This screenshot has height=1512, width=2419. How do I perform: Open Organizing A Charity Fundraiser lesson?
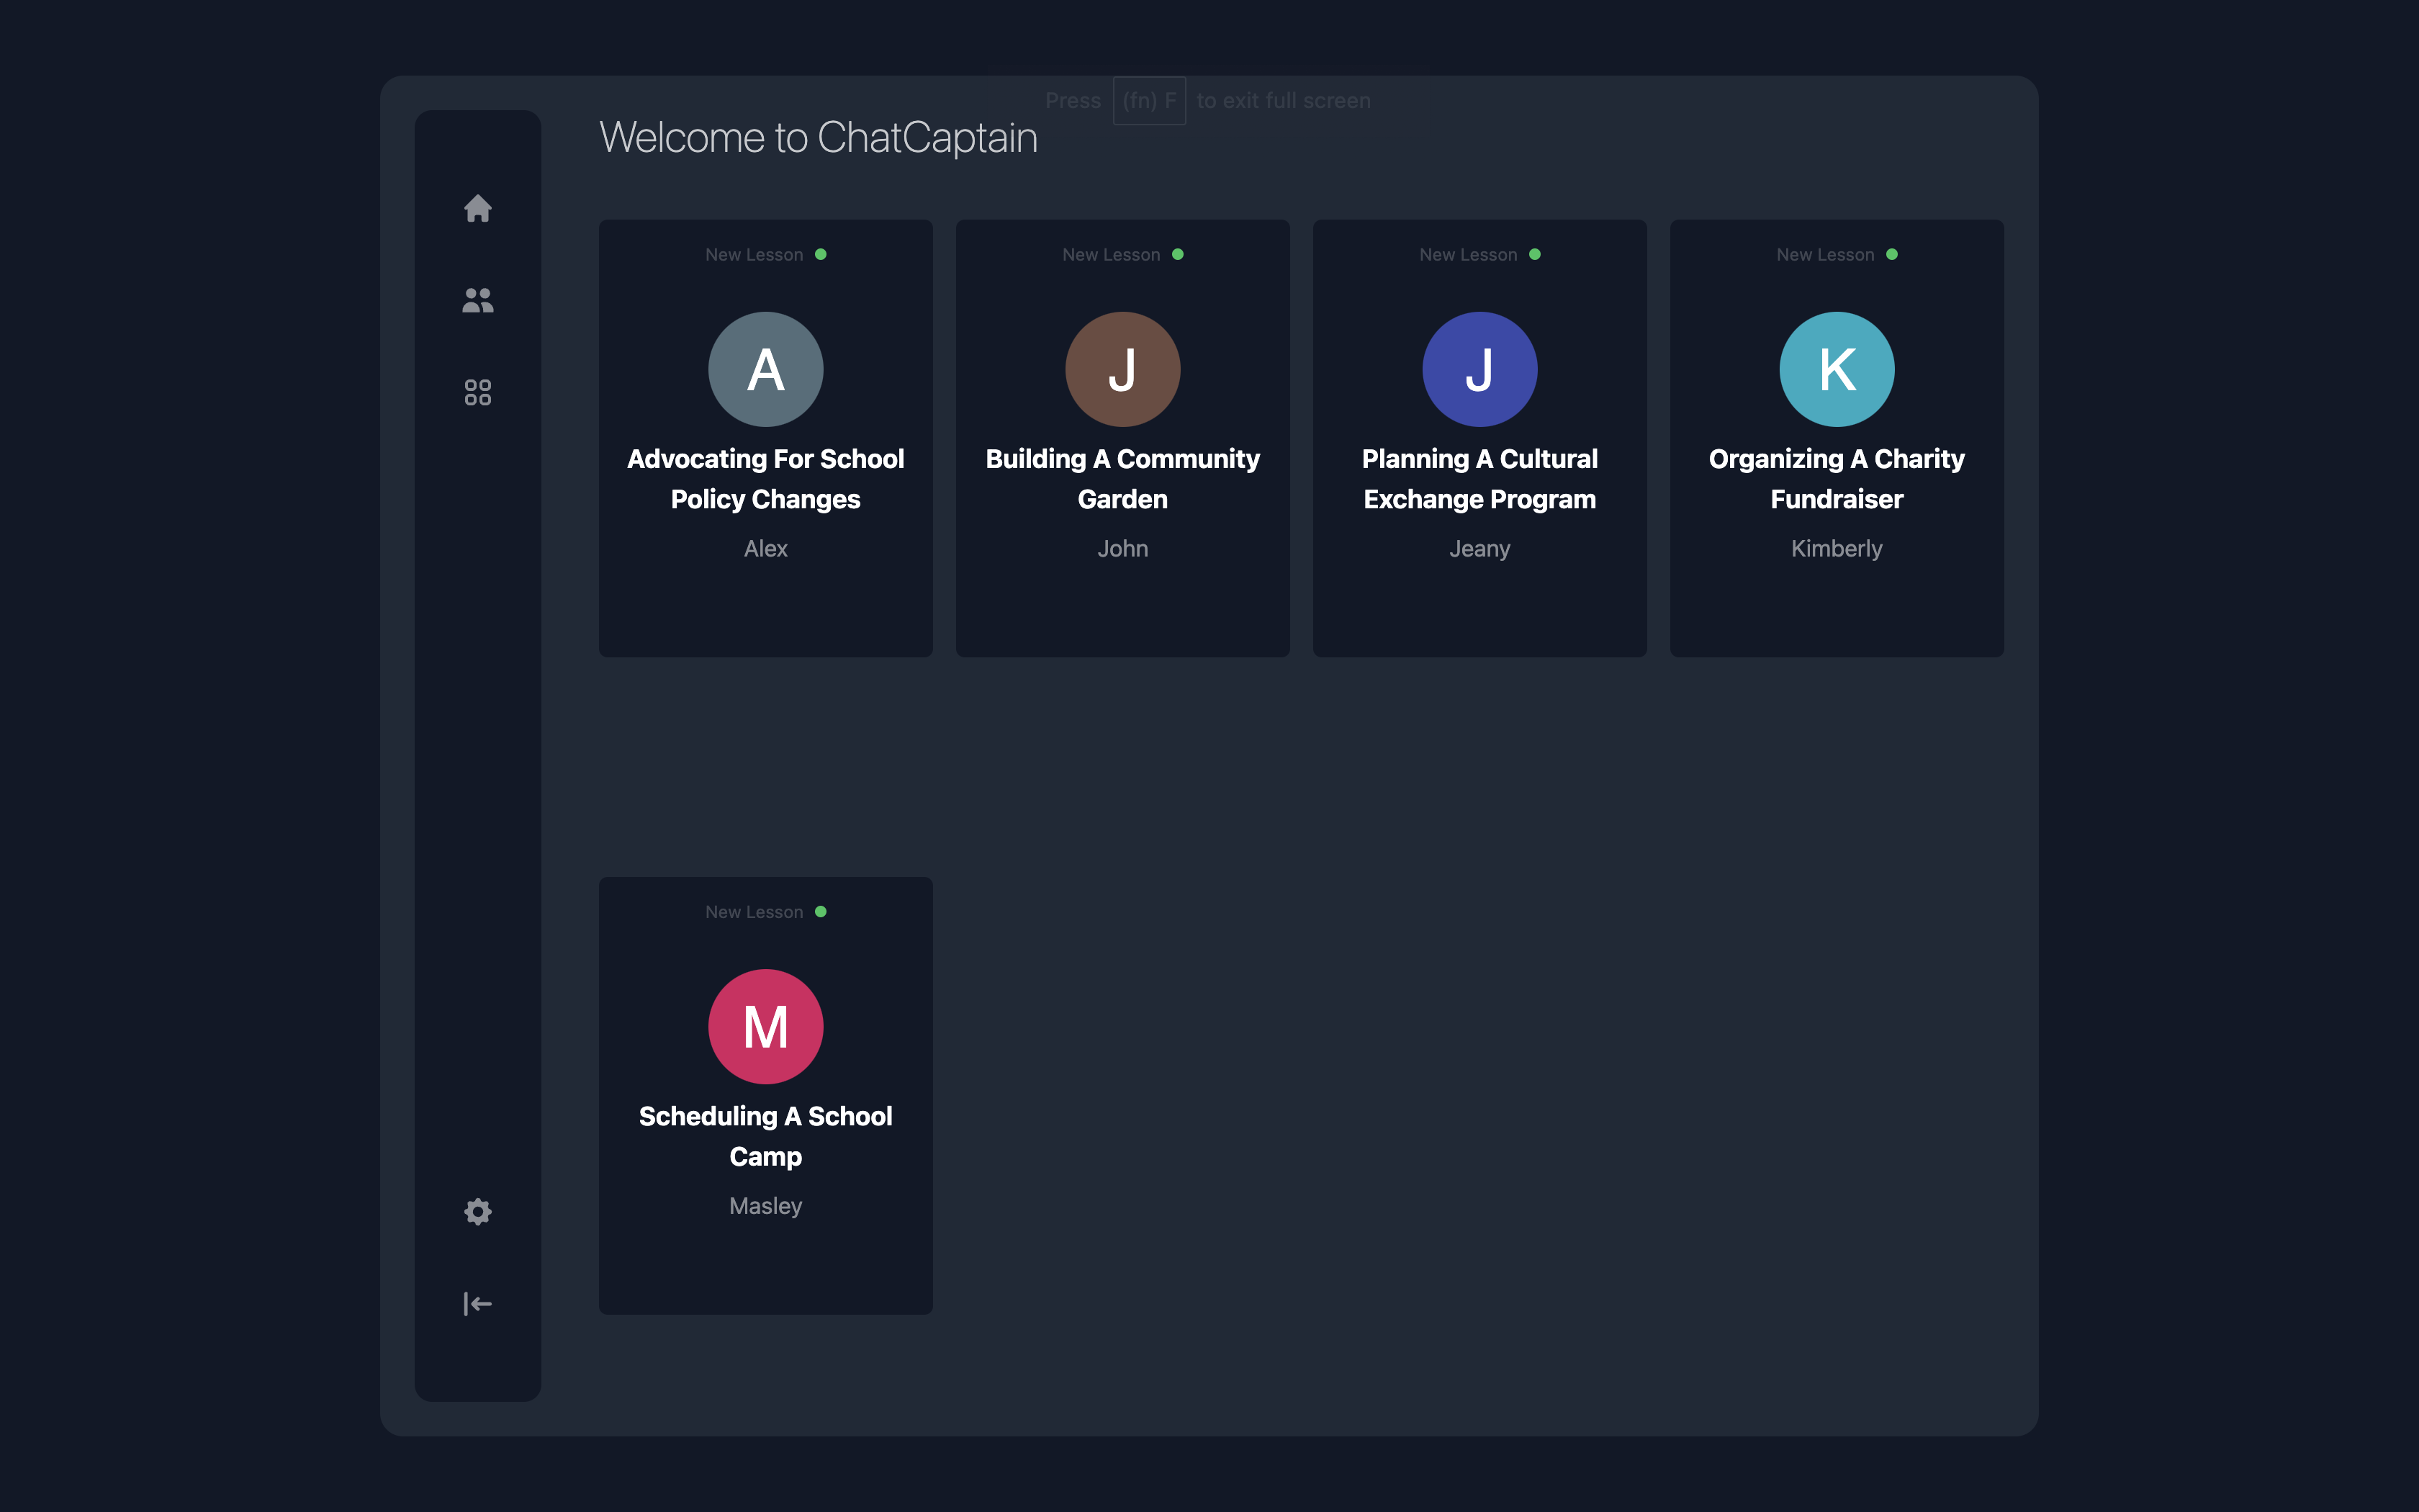pyautogui.click(x=1837, y=479)
